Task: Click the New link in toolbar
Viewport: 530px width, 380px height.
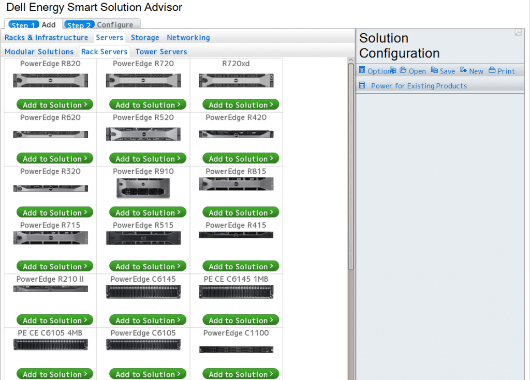Action: pyautogui.click(x=476, y=71)
